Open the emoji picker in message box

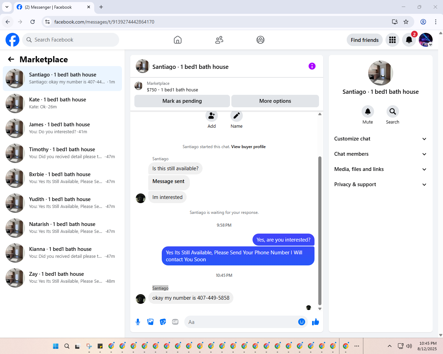pyautogui.click(x=302, y=322)
